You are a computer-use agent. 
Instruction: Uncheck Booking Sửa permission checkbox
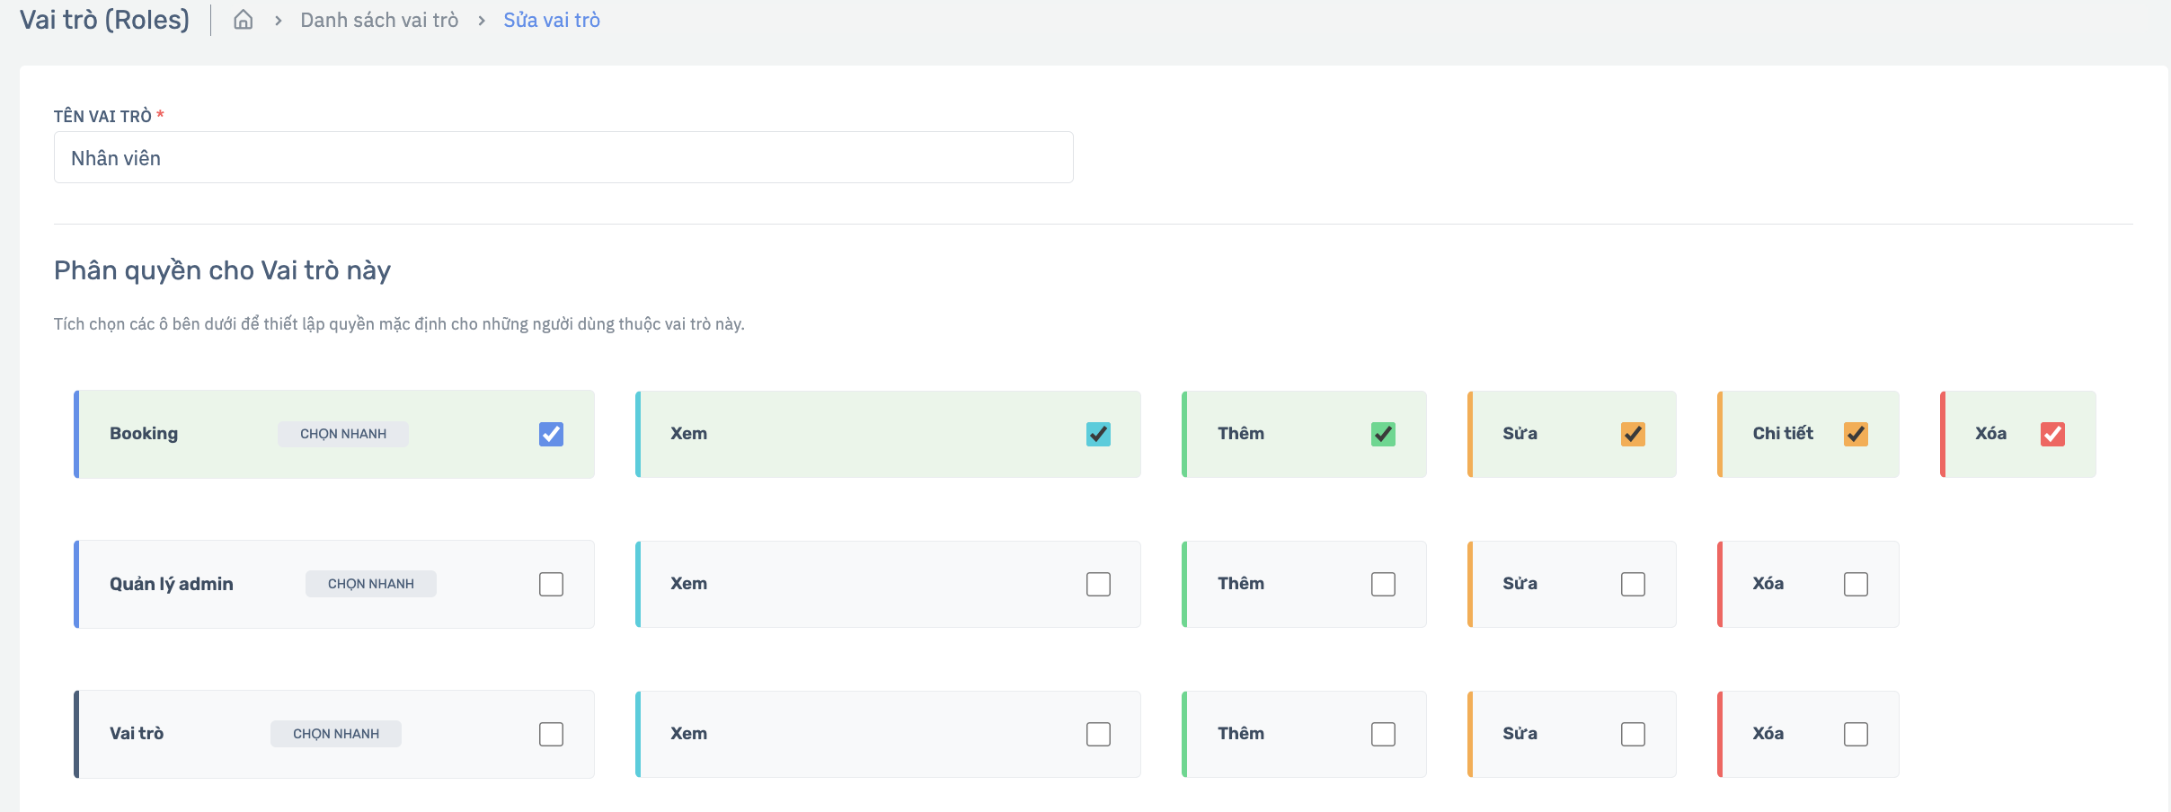click(x=1633, y=434)
